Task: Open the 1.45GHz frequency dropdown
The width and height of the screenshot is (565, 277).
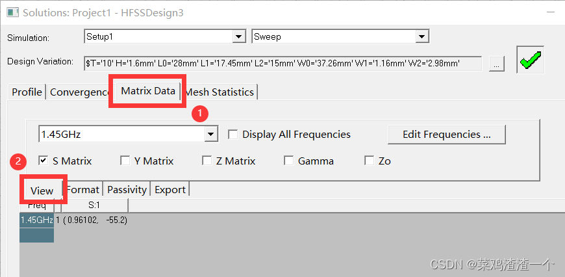Action: [x=210, y=135]
